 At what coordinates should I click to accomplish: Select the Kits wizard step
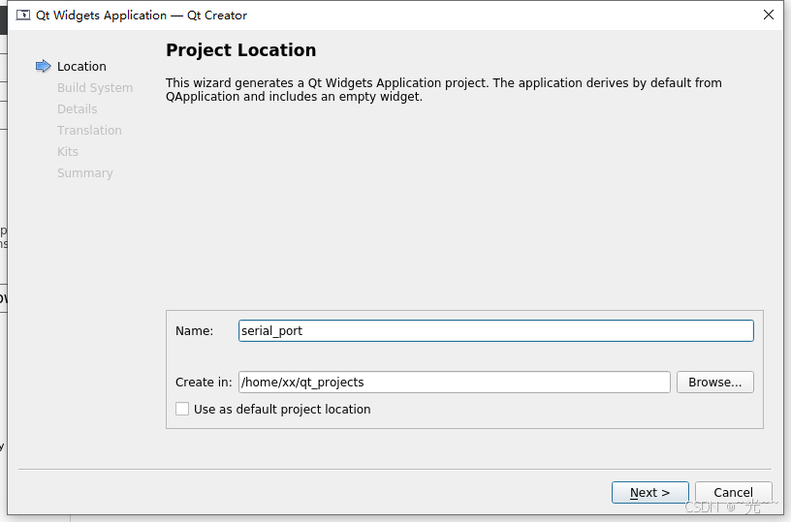click(x=68, y=152)
